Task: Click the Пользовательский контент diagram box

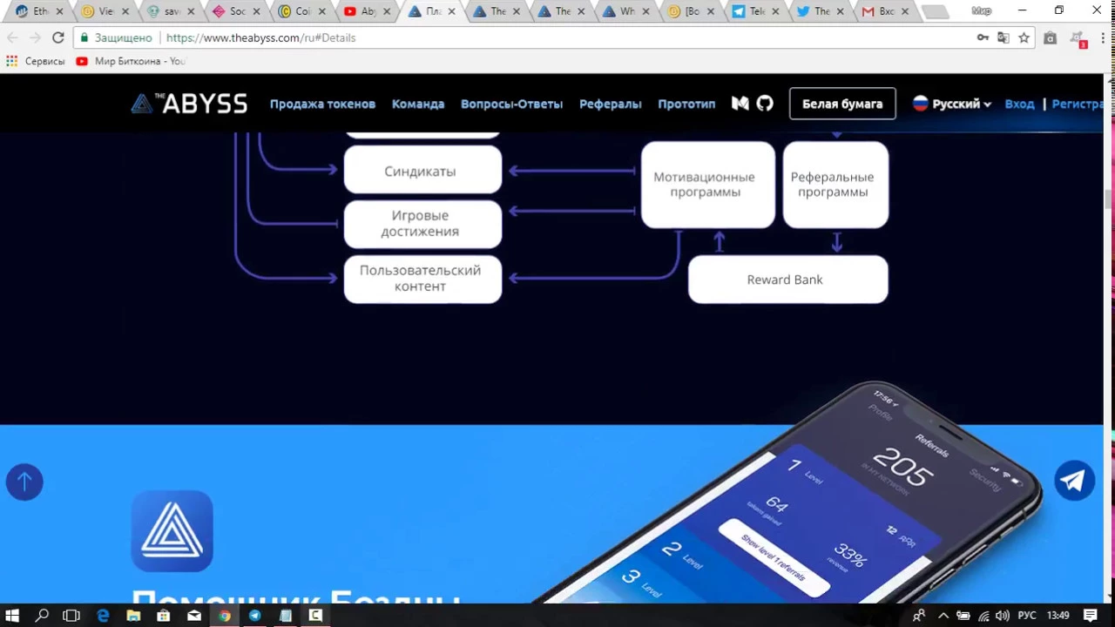Action: 422,279
